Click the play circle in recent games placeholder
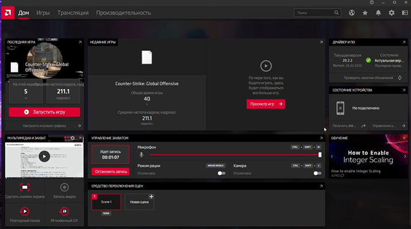Viewport: 411px width, 229px height. [266, 66]
